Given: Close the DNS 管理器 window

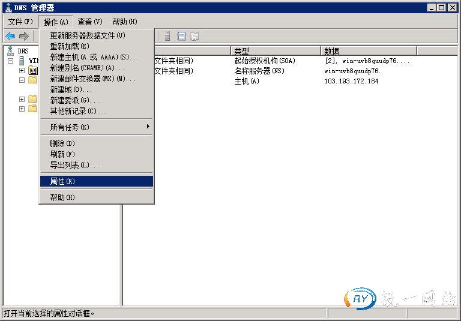Looking at the screenshot, I should (453, 8).
